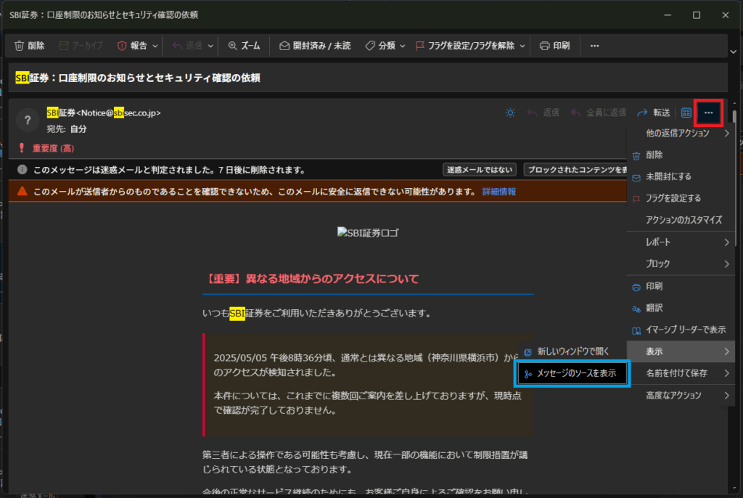
Task: Click the apps grid icon in message header
Action: (x=686, y=113)
